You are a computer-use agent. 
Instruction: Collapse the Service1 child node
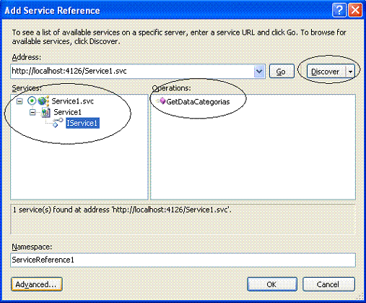click(x=32, y=112)
